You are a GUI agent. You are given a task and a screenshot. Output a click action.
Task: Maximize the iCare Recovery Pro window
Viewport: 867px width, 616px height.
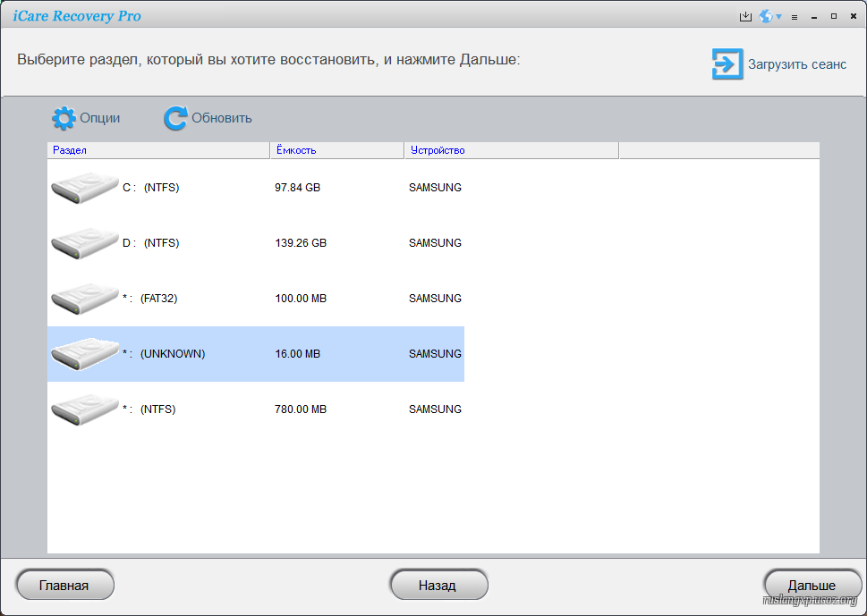tap(834, 17)
